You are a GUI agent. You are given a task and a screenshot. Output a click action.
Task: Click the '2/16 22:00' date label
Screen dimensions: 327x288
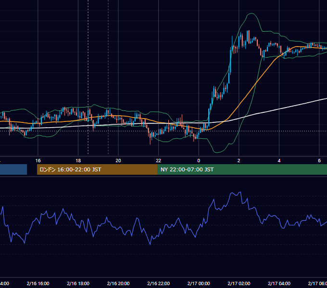tap(159, 283)
